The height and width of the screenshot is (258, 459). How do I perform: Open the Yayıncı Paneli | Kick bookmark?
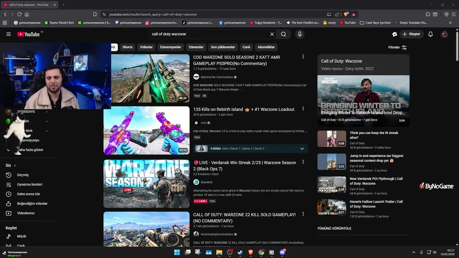(x=59, y=23)
